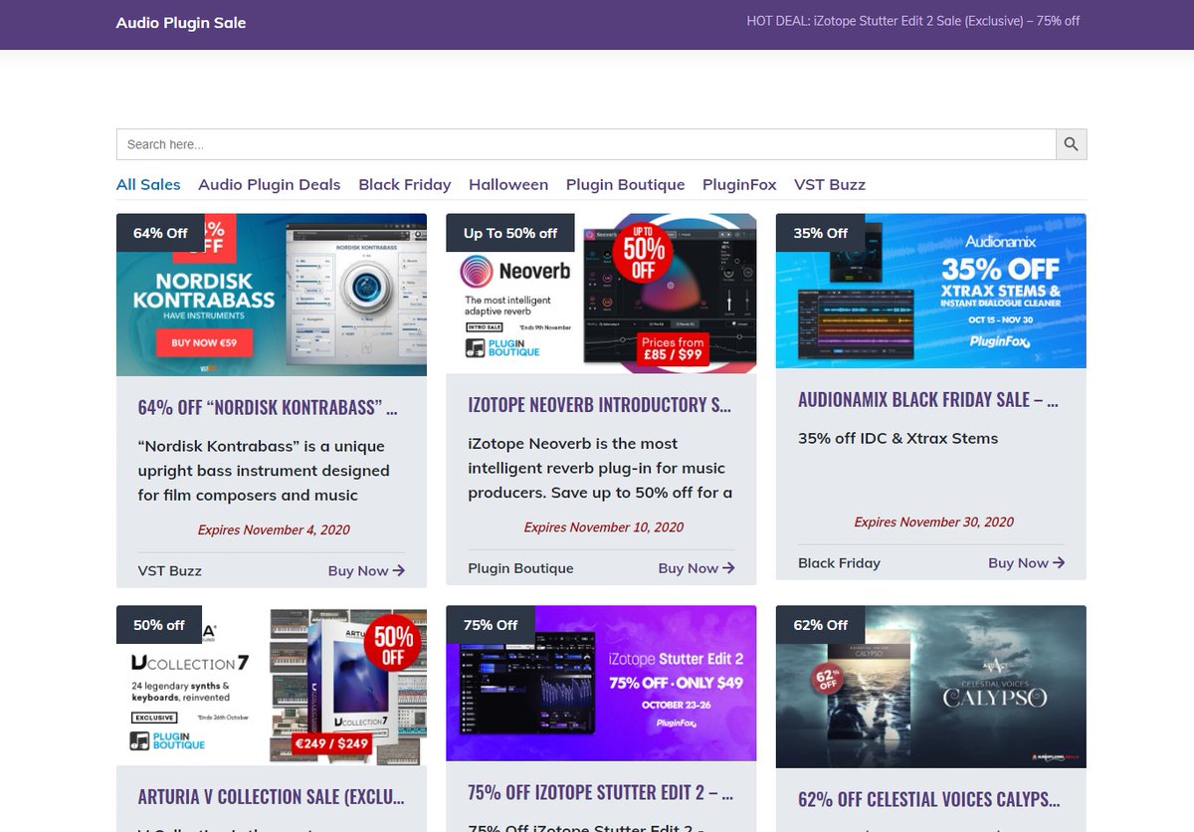The image size is (1194, 832).
Task: Click the 'Expires November 4, 2020' text
Action: pos(274,529)
